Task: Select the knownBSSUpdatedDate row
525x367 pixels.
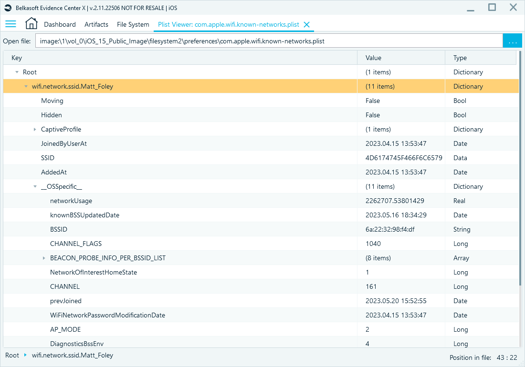Action: point(261,215)
